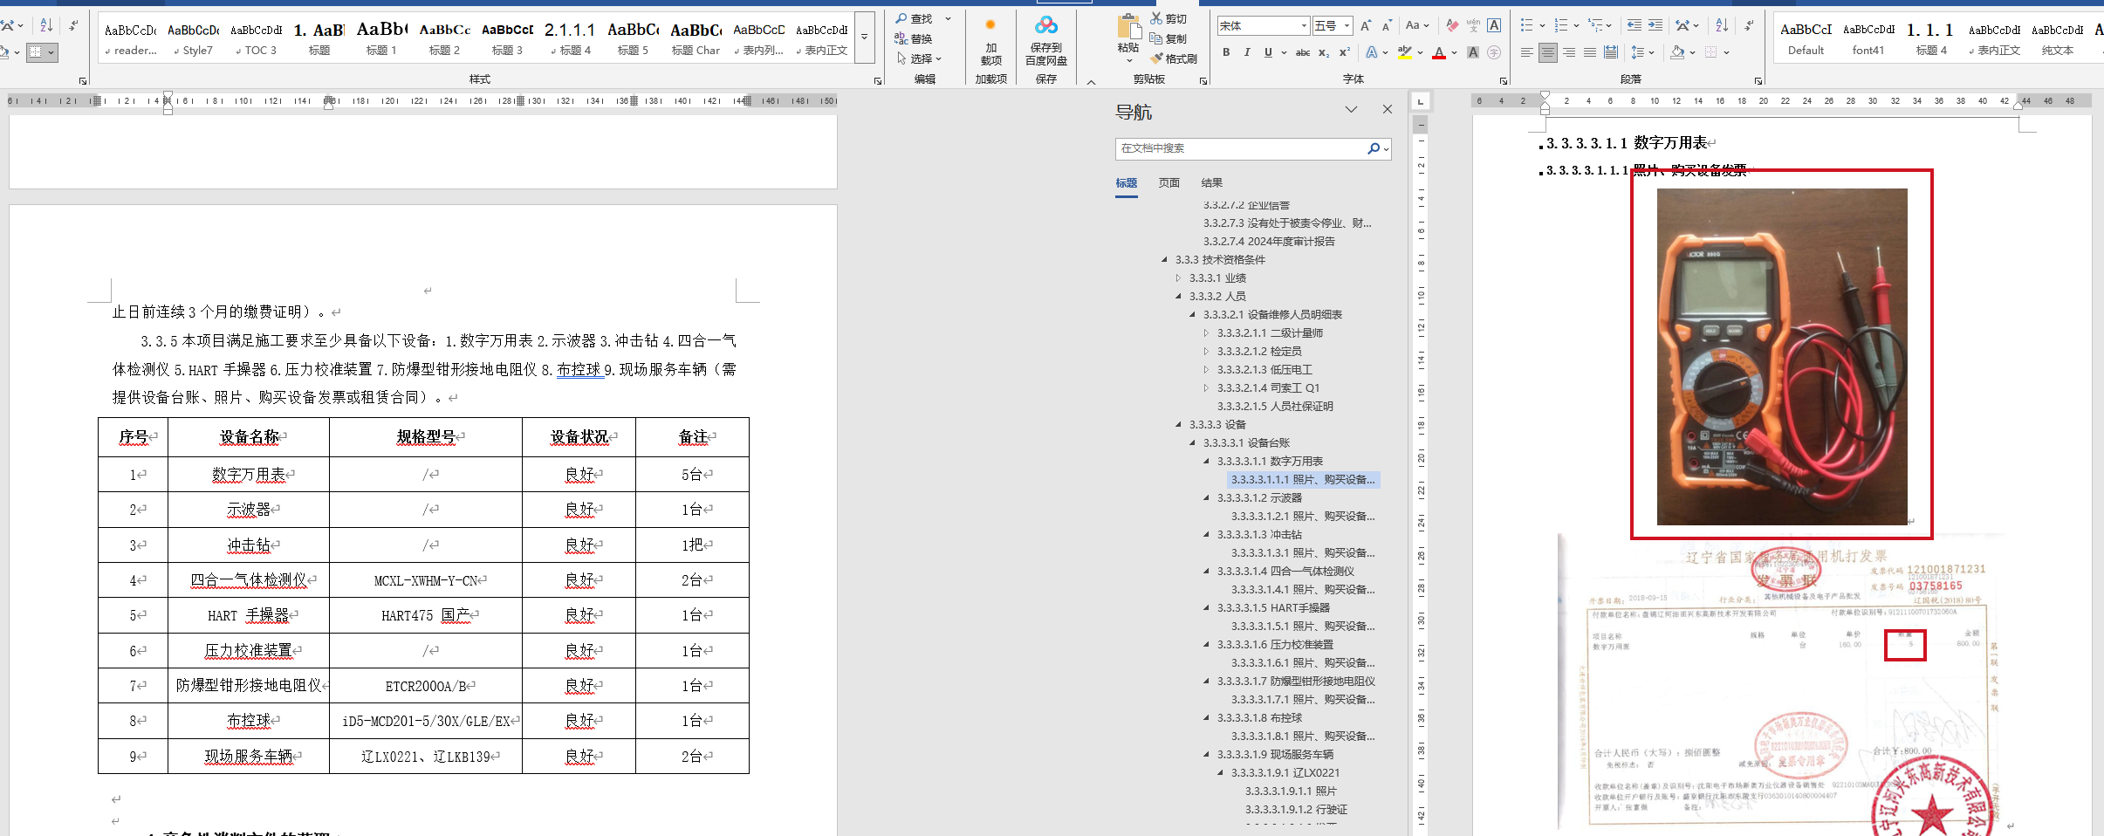Switch to the 结果 tab in navigation
This screenshot has width=2104, height=836.
coord(1211,183)
